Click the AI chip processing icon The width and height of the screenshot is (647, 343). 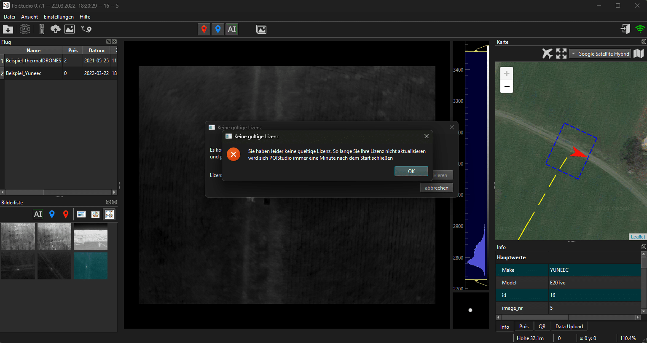click(x=25, y=29)
